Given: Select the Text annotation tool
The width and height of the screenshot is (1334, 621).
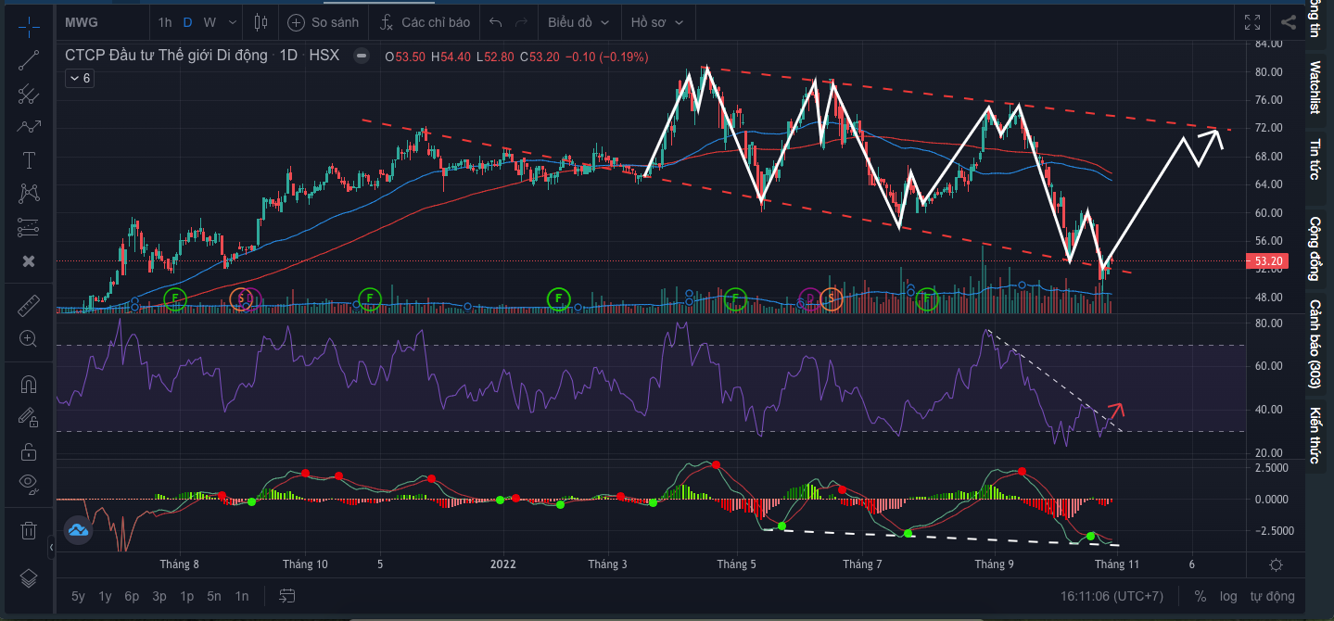Looking at the screenshot, I should (29, 160).
